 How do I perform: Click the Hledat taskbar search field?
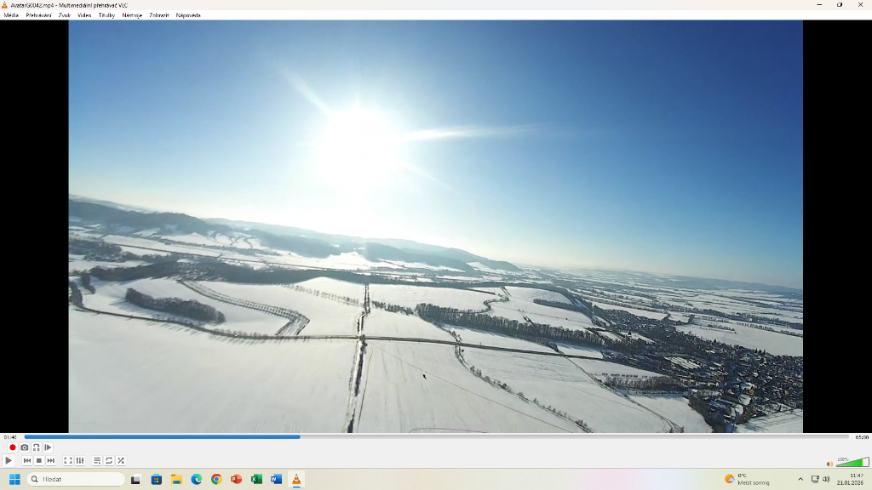pyautogui.click(x=77, y=479)
